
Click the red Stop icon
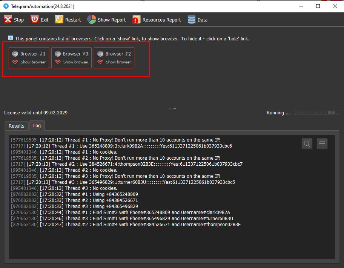(8, 20)
